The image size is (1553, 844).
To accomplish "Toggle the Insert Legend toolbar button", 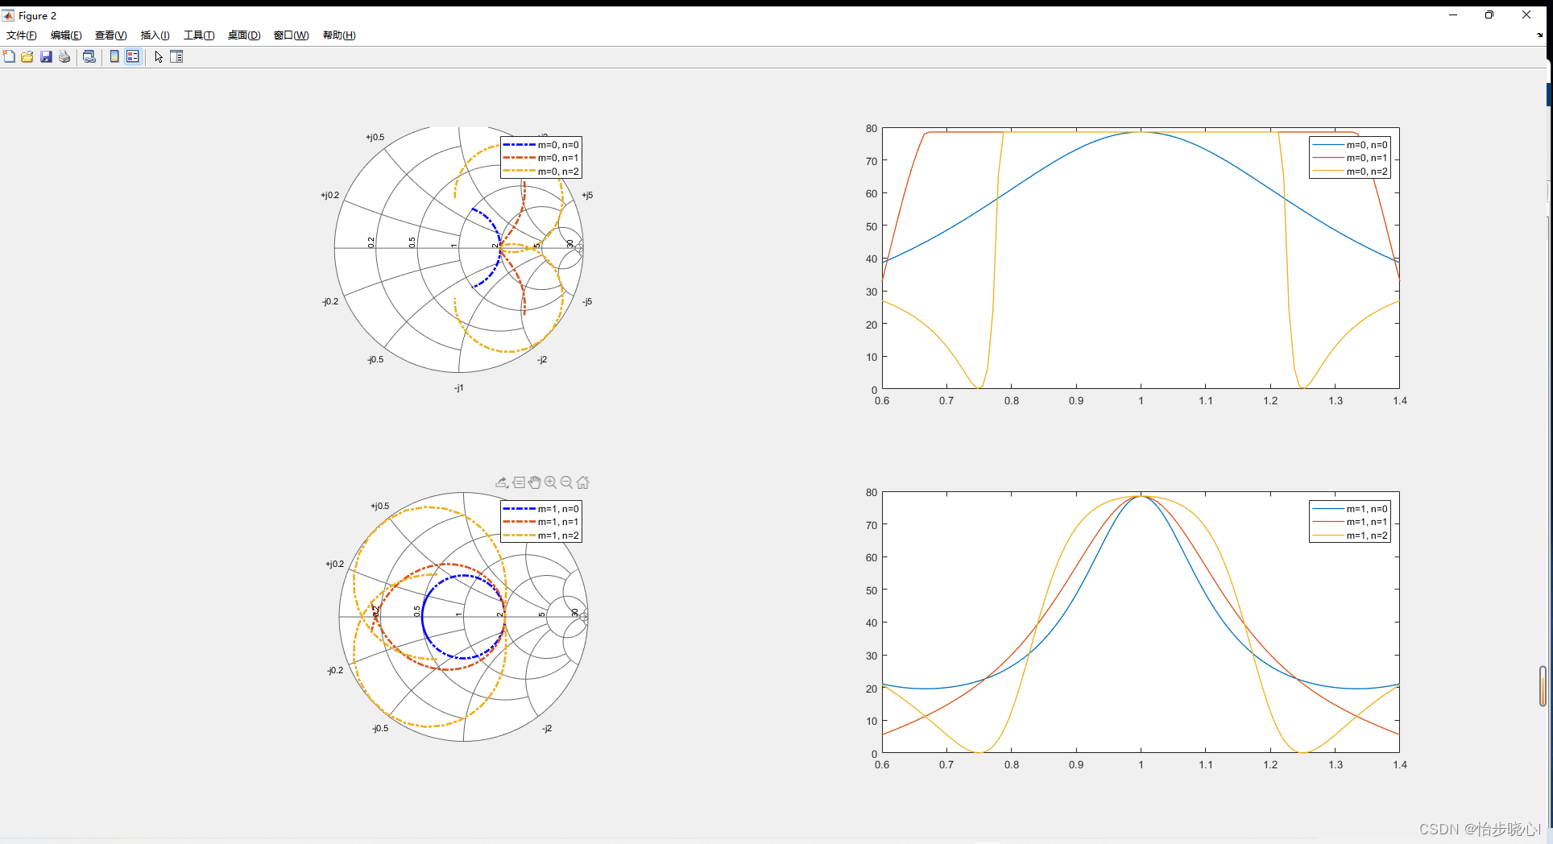I will click(133, 56).
